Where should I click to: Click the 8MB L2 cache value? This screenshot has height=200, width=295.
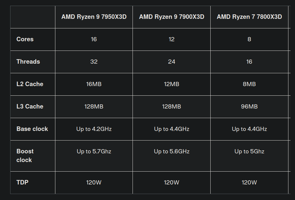(x=249, y=84)
